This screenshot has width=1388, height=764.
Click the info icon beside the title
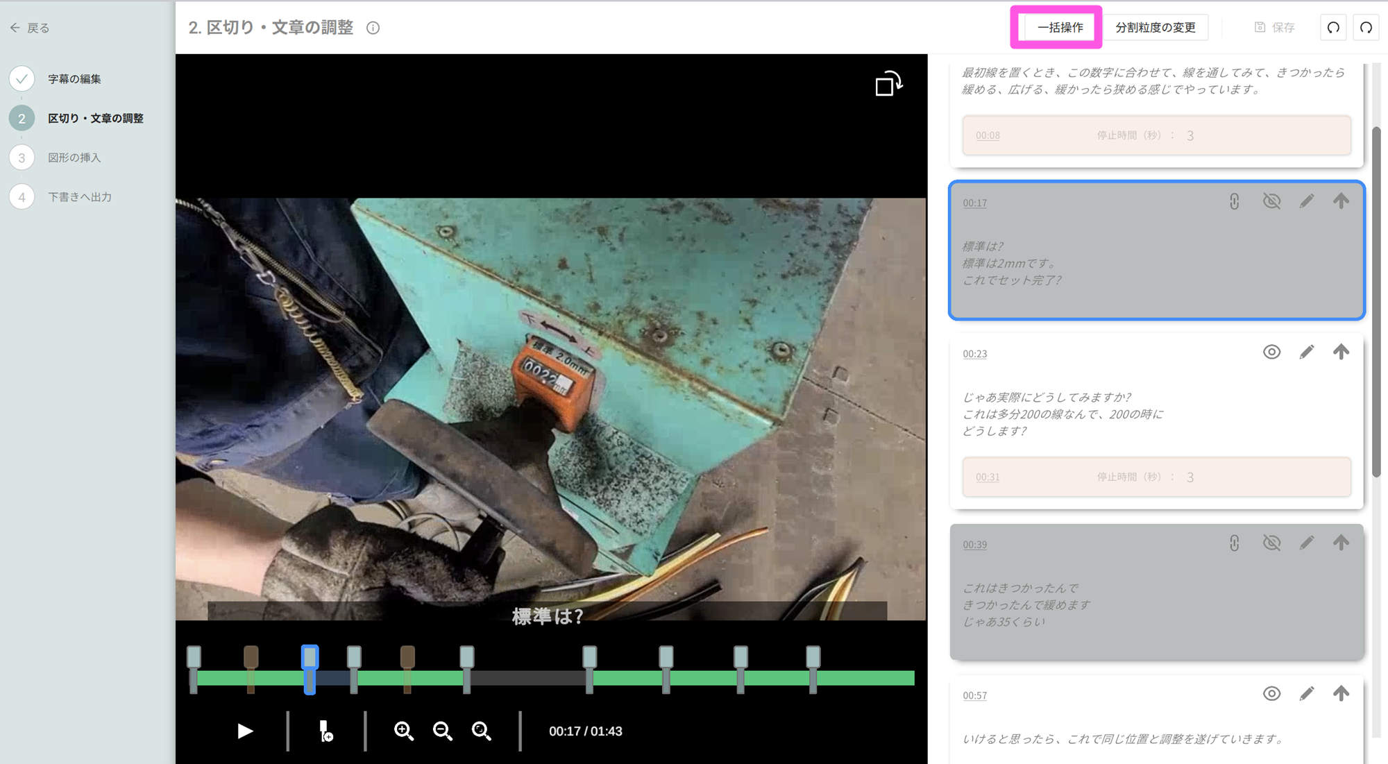click(373, 28)
